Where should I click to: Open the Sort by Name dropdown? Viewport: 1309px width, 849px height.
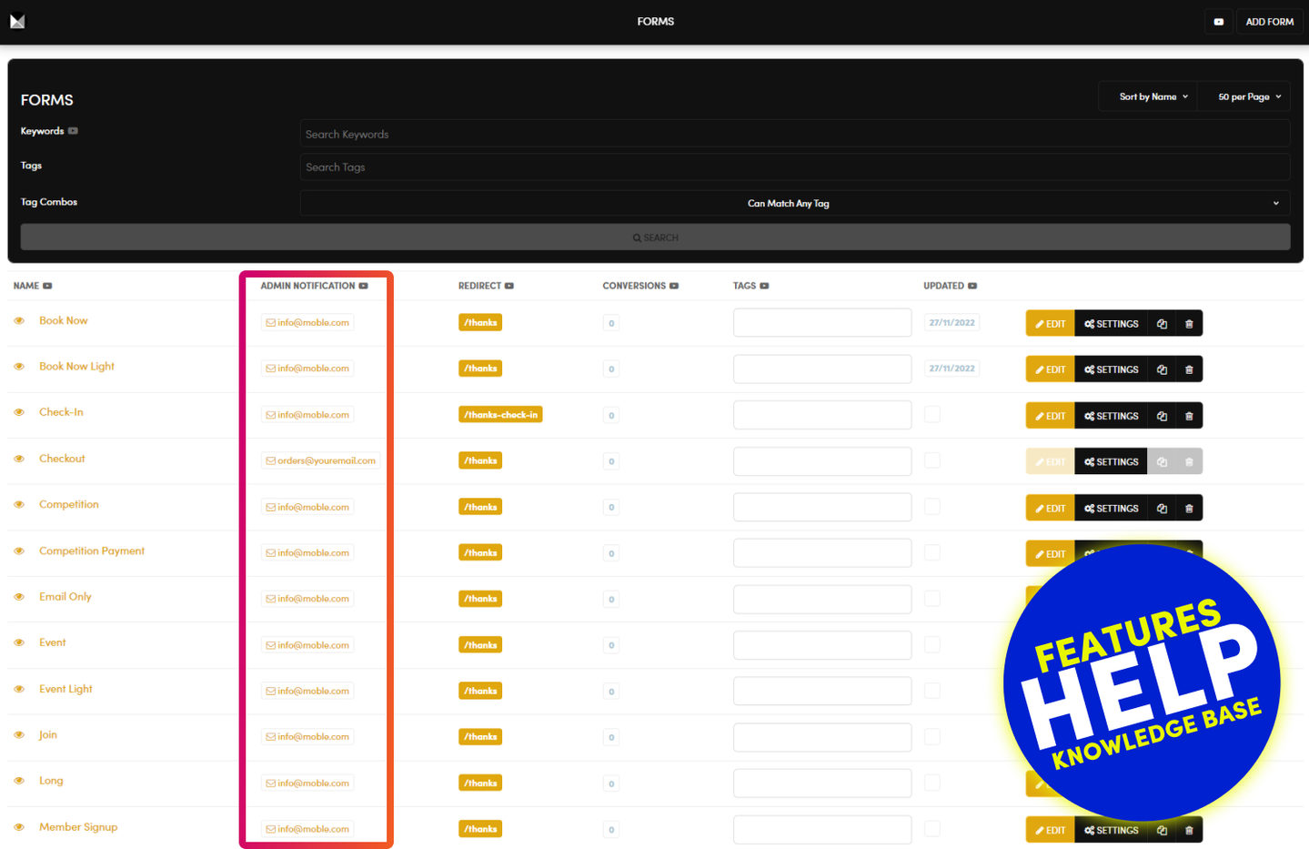pyautogui.click(x=1153, y=96)
